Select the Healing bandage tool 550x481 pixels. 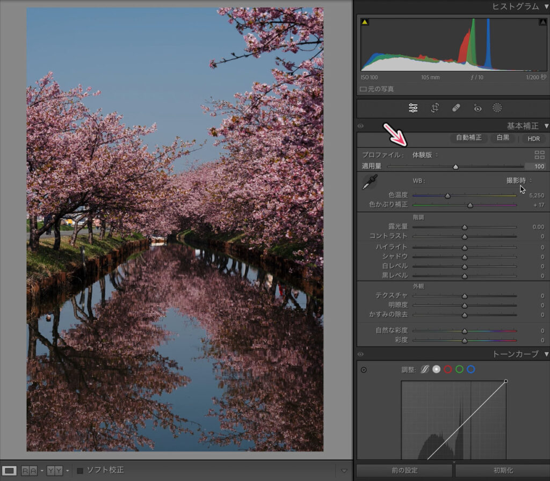[455, 108]
